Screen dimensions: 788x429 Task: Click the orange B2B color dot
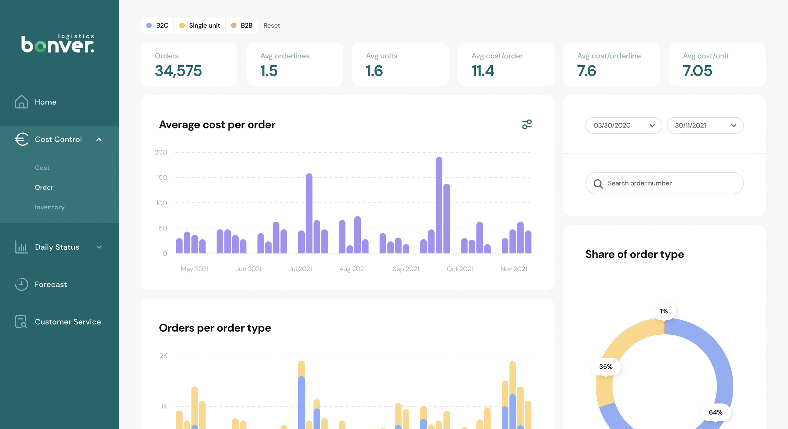(234, 26)
